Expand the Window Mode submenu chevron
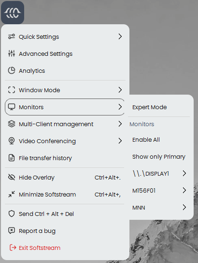This screenshot has height=263, width=198. tap(120, 90)
